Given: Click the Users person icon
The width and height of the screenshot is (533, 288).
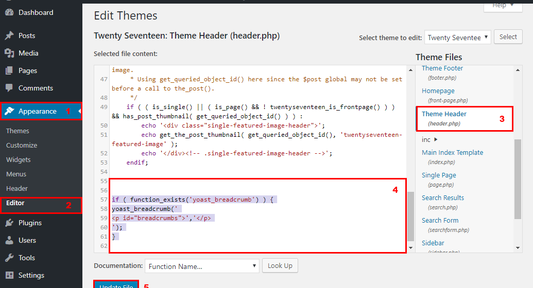Looking at the screenshot, I should pos(9,240).
